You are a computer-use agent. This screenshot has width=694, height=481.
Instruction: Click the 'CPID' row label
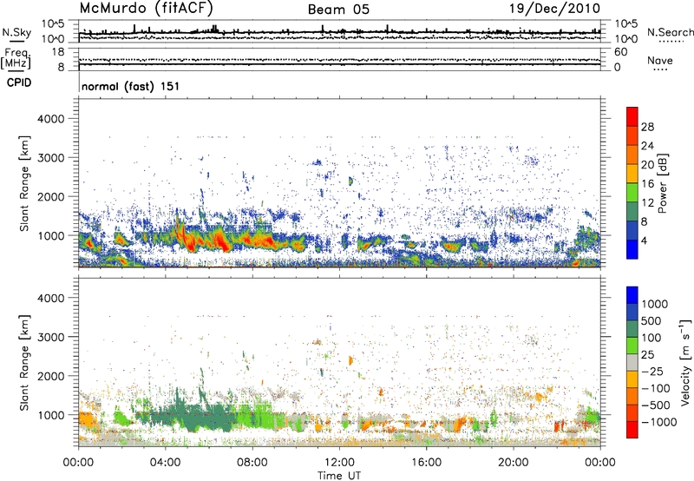point(19,82)
